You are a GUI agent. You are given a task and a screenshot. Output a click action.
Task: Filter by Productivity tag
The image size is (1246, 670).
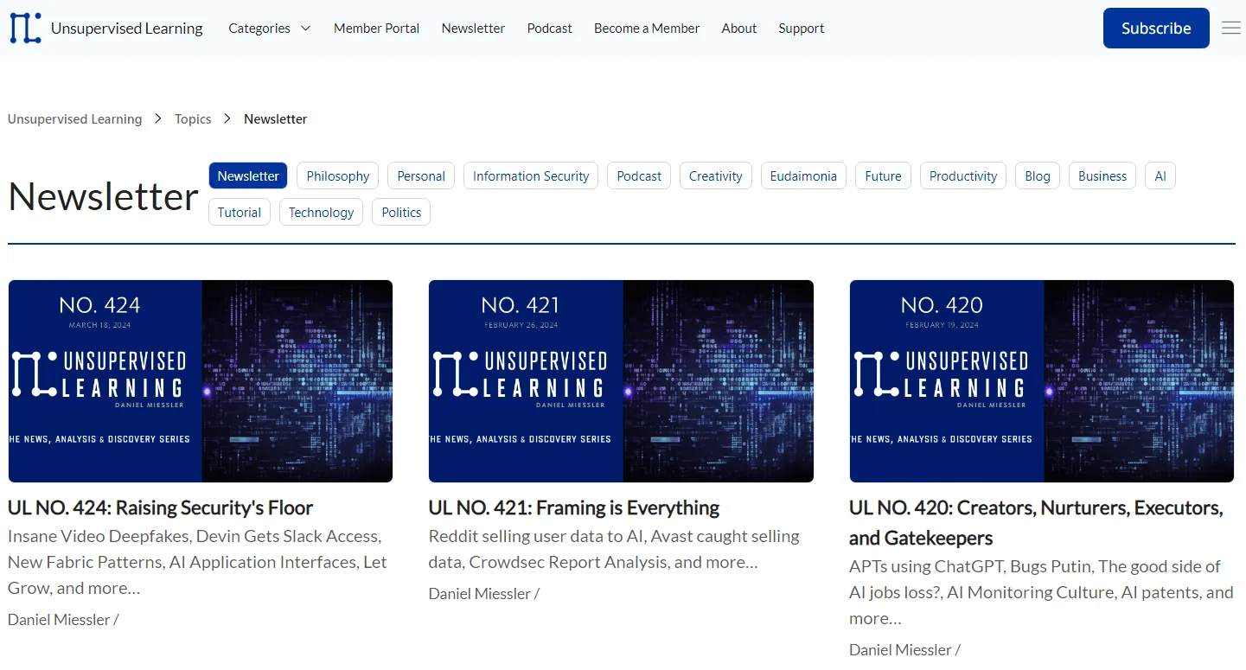[963, 175]
